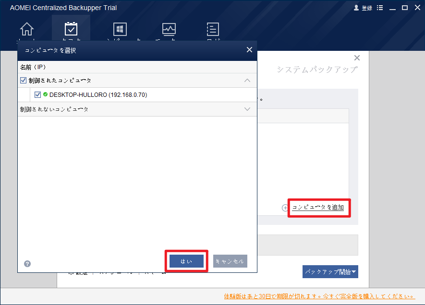Screen dimensions: 425x305
Task: Click the help question mark icon
Action: (27, 264)
